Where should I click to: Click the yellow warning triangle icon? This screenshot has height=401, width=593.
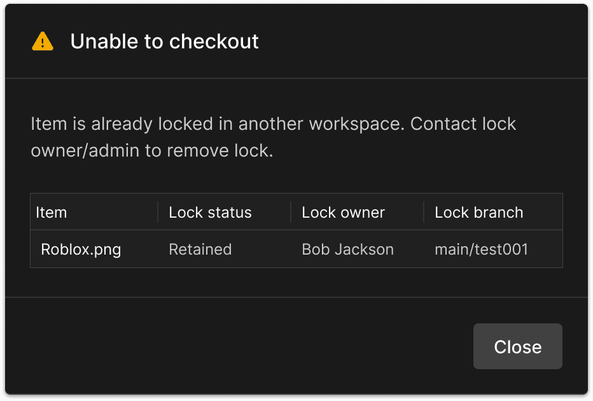[42, 41]
